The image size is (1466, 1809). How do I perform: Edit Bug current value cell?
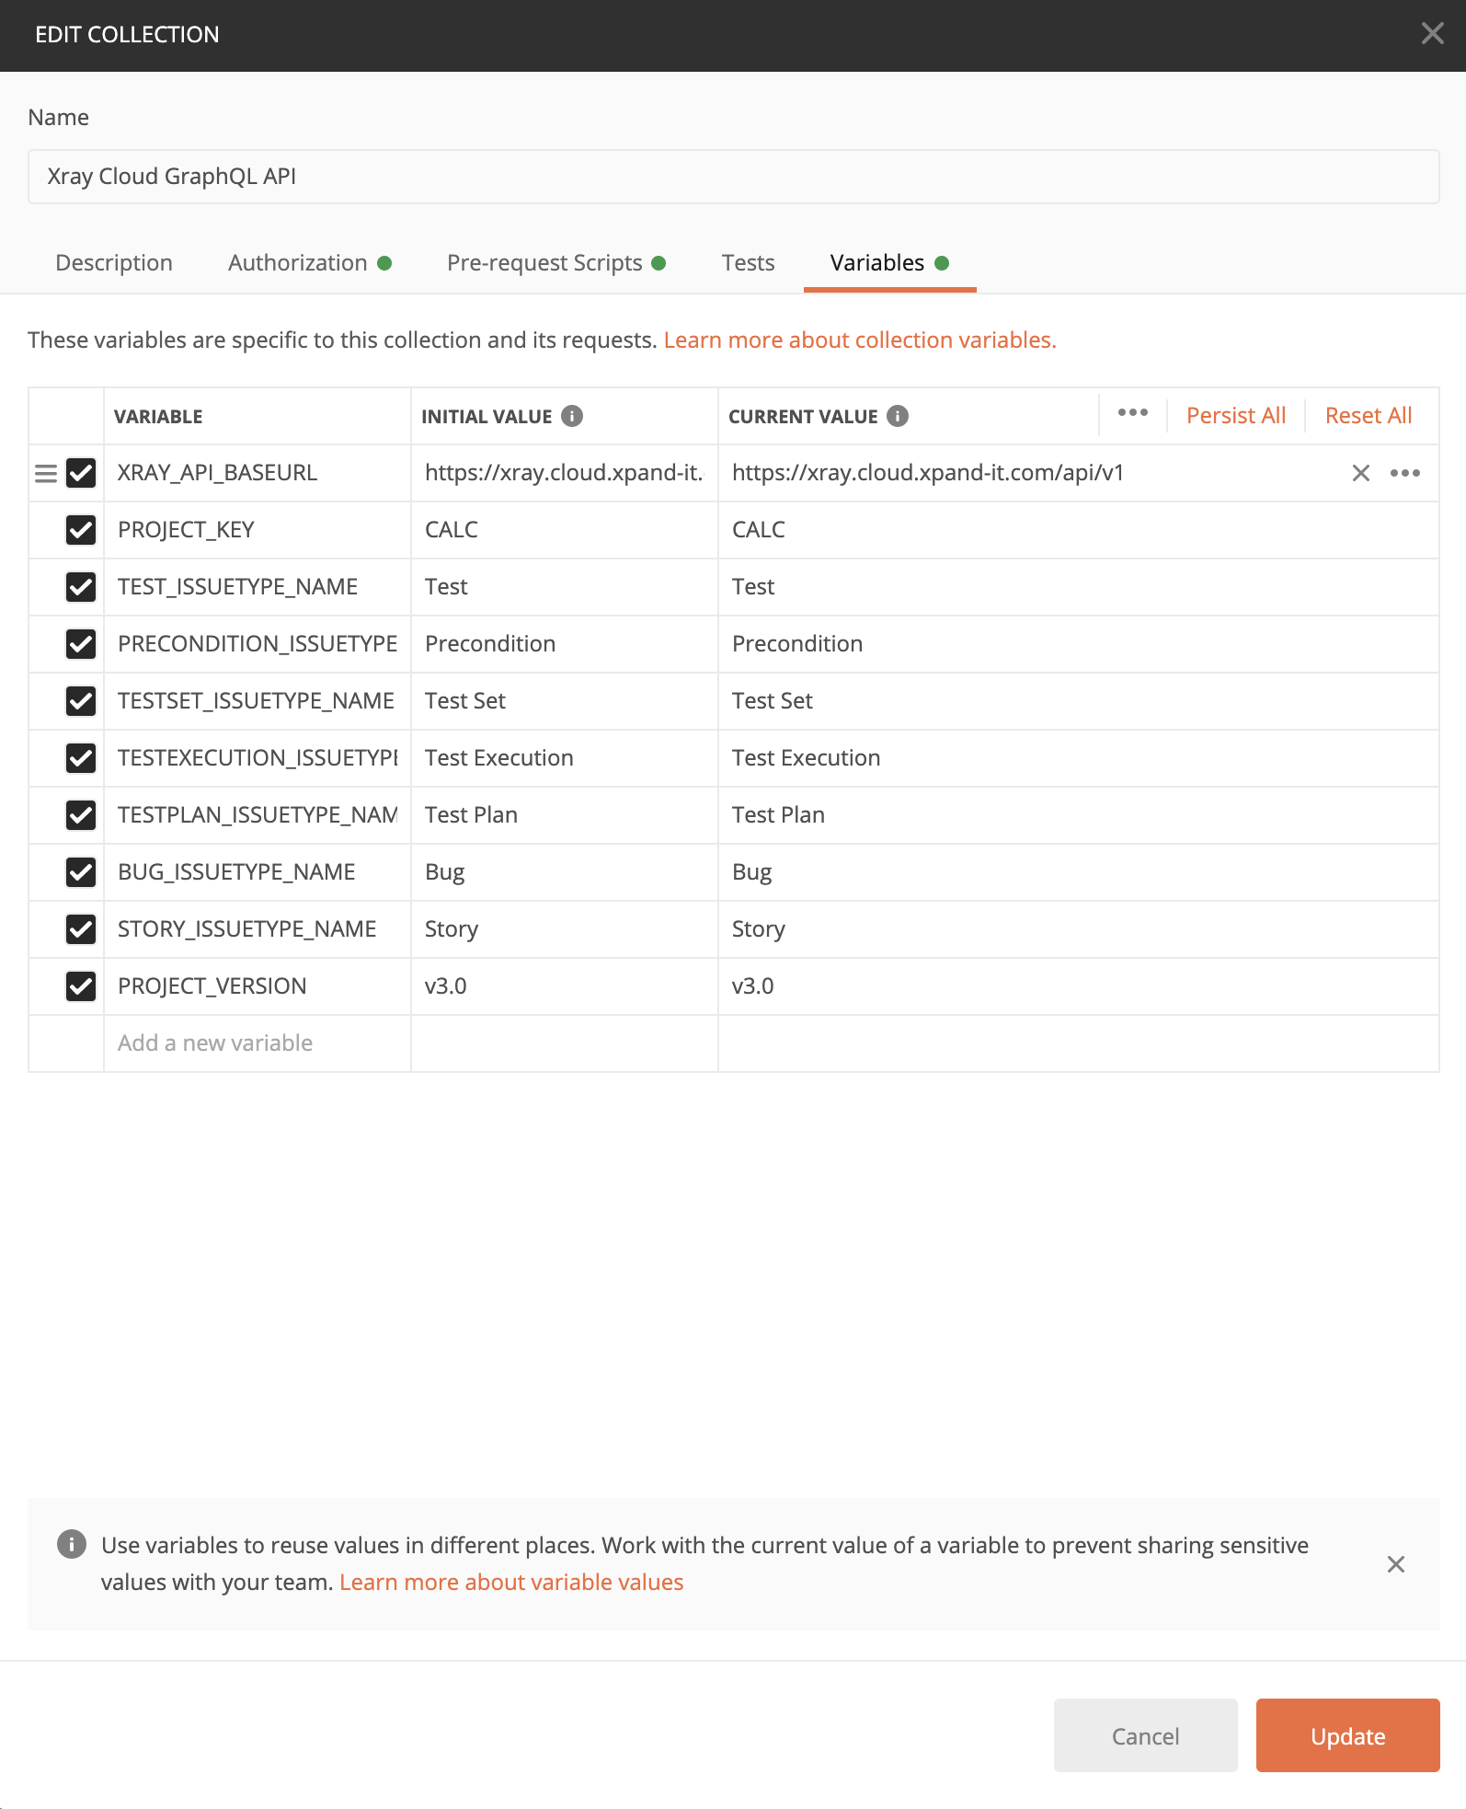coord(1078,872)
